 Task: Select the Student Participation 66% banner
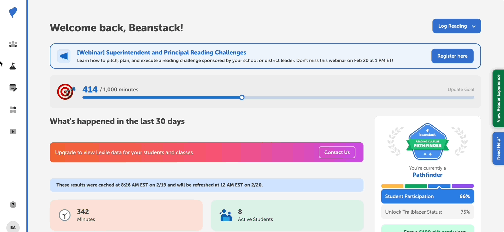pyautogui.click(x=428, y=196)
